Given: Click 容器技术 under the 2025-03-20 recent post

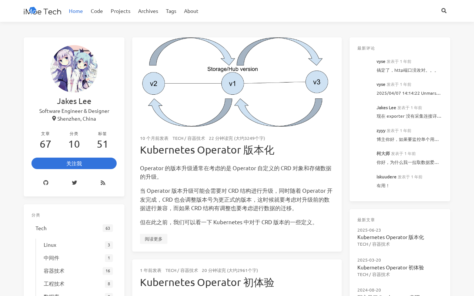Looking at the screenshot, I should coord(381,274).
